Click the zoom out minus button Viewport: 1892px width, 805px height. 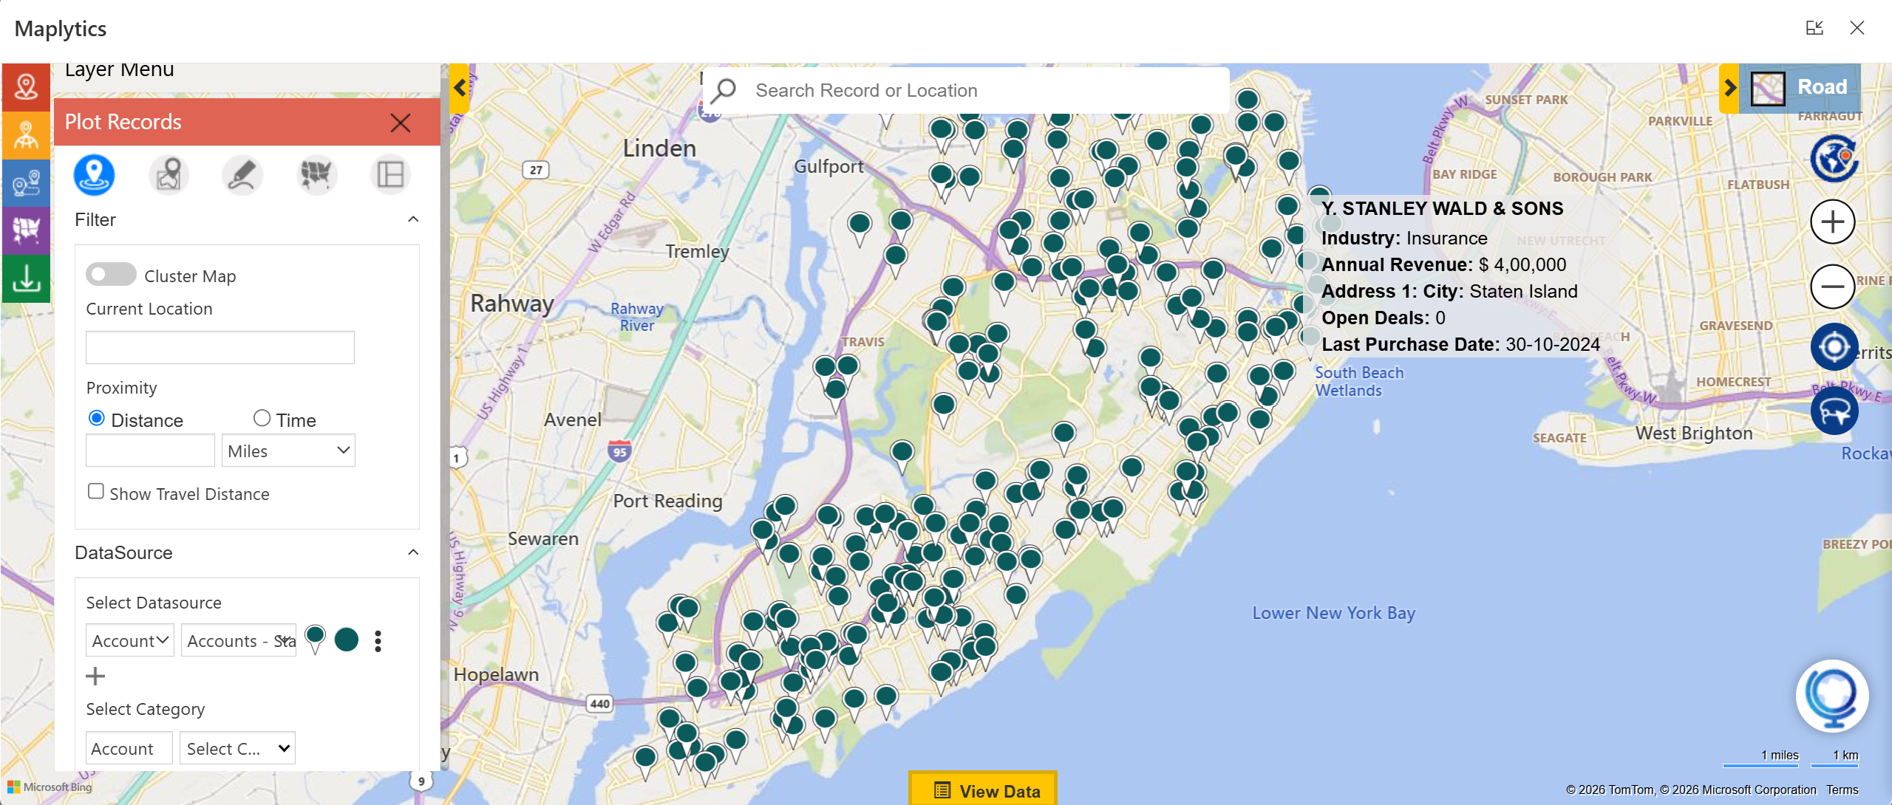[x=1832, y=286]
